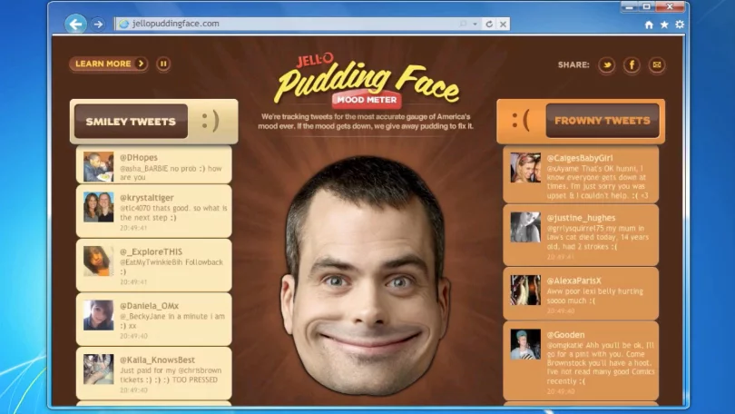Stop page loading with the X icon

[503, 24]
